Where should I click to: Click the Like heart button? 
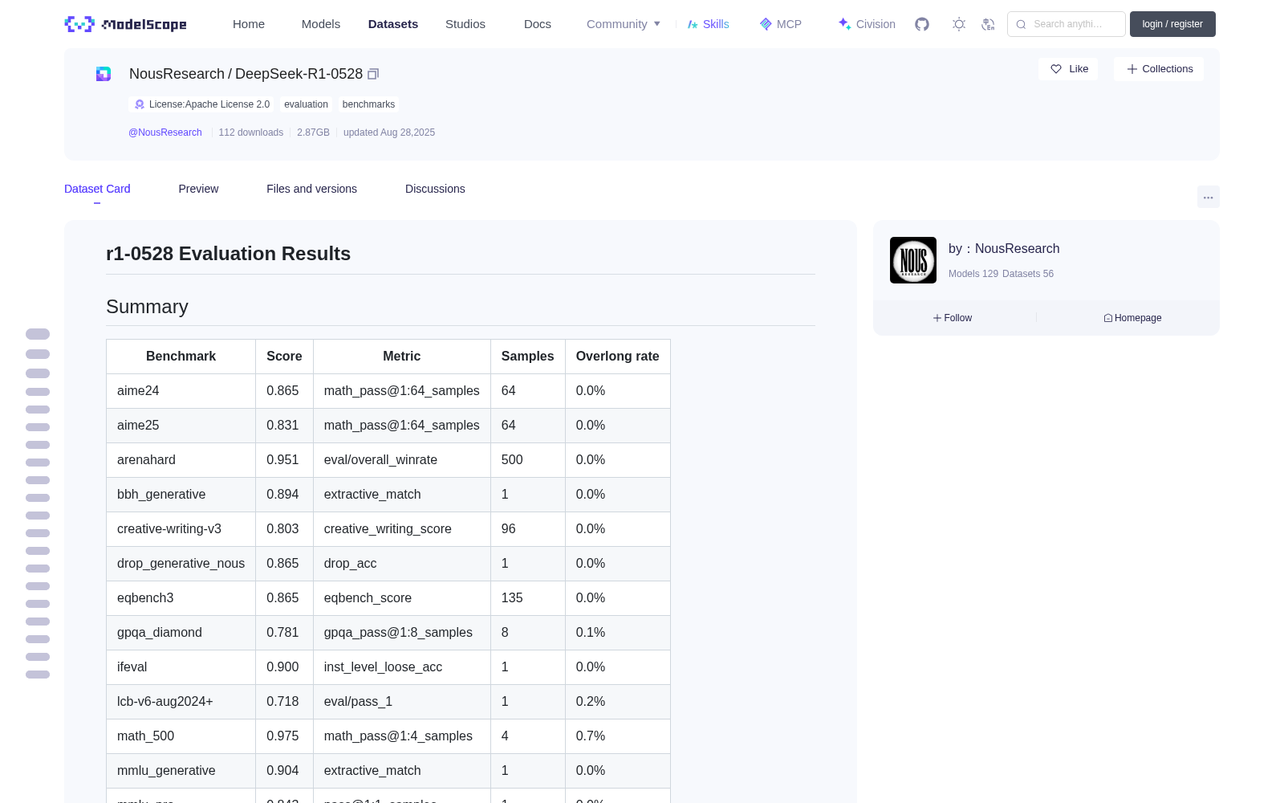[x=1068, y=69]
